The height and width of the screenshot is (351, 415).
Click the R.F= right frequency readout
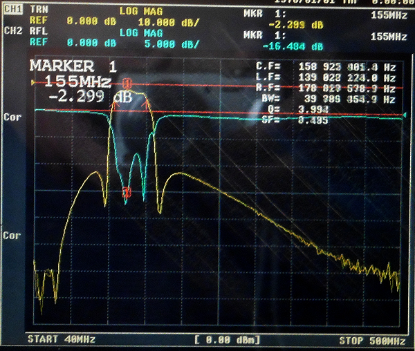(x=326, y=88)
